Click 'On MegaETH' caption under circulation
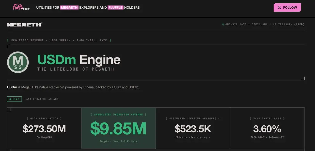The height and width of the screenshot is (151, 315). click(44, 137)
